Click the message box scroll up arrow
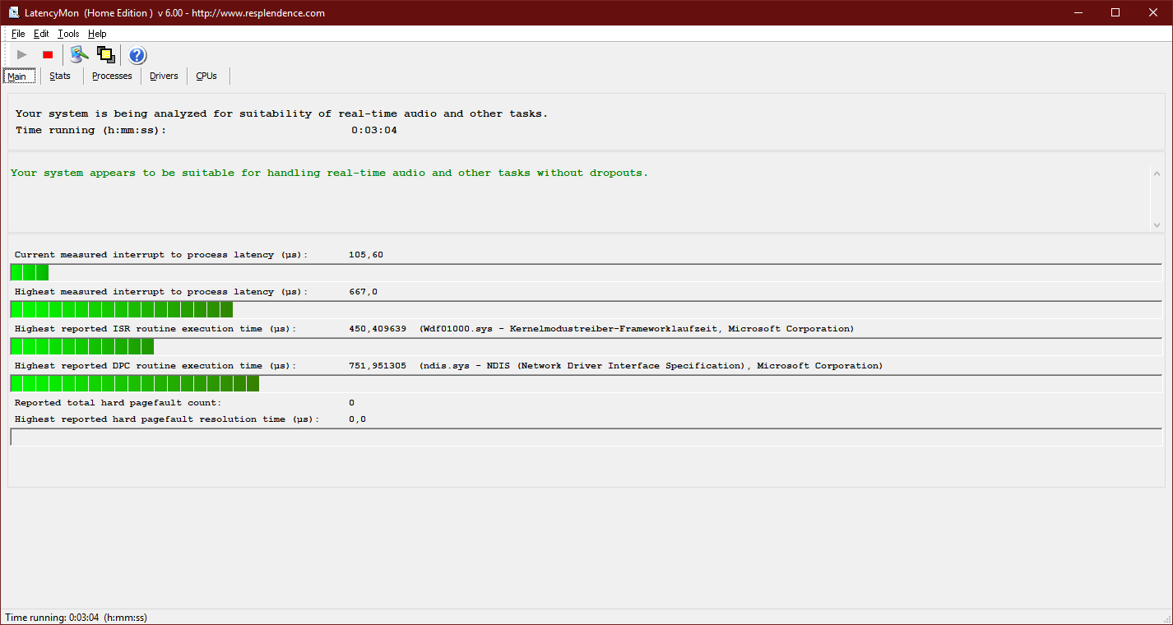This screenshot has width=1173, height=625. pos(1157,174)
